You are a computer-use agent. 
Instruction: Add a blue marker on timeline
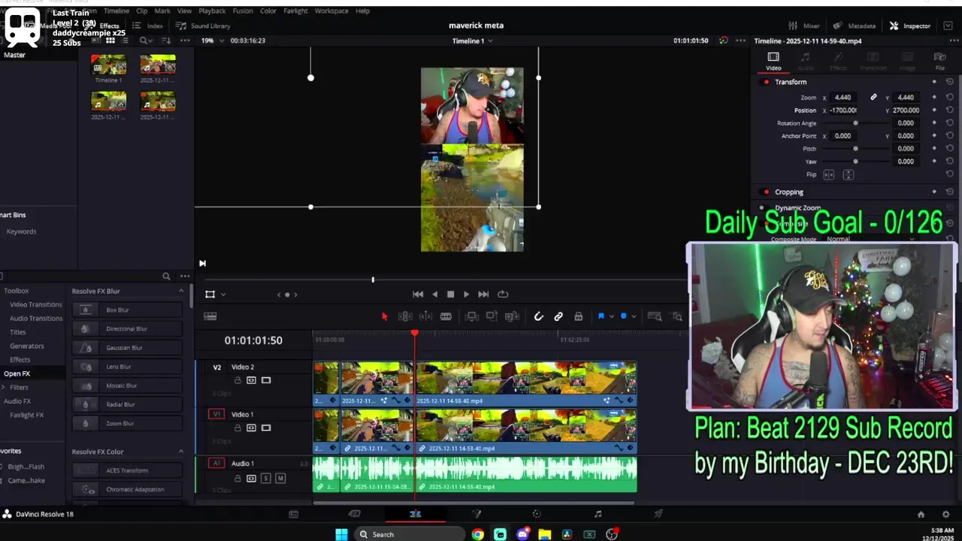(x=623, y=316)
